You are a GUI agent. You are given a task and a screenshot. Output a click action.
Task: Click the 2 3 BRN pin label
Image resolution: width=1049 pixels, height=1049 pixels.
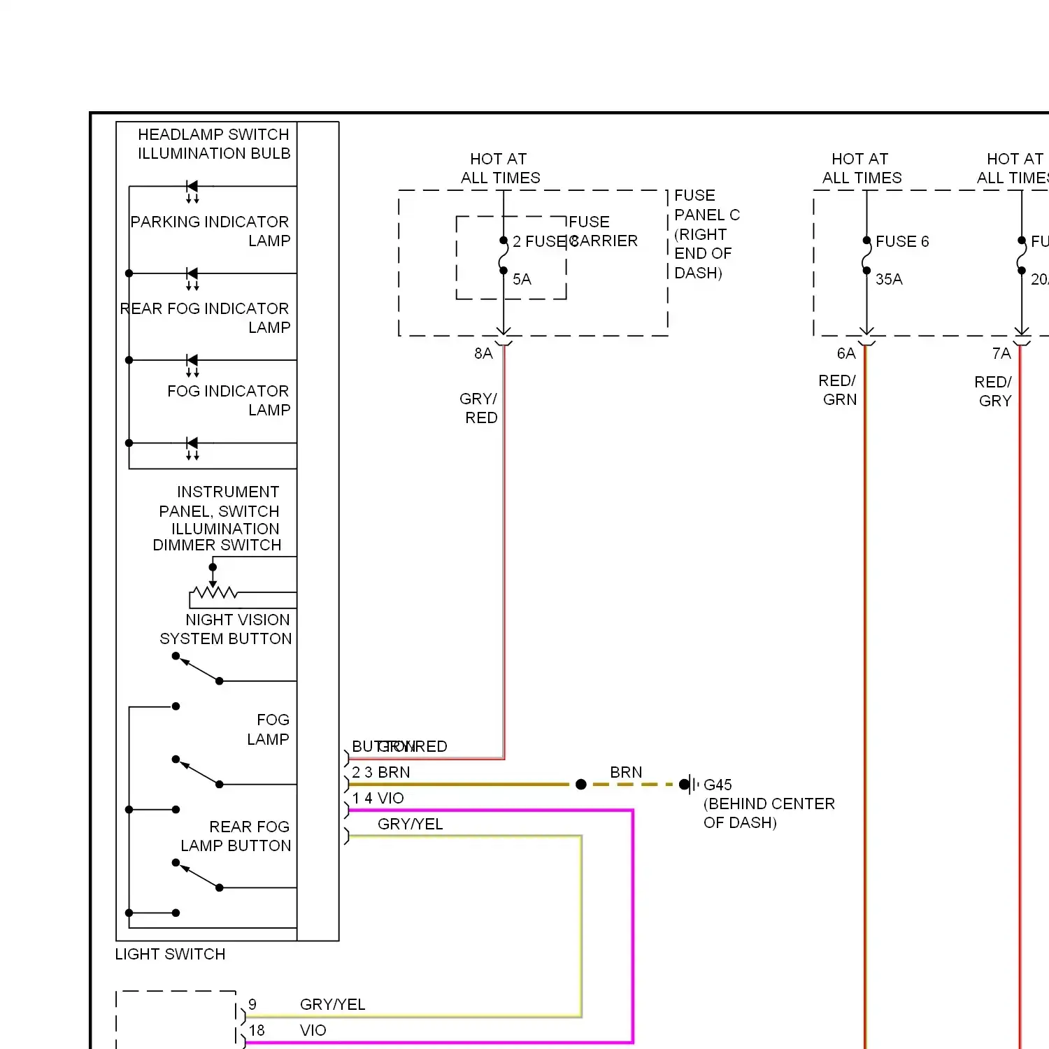click(x=381, y=772)
